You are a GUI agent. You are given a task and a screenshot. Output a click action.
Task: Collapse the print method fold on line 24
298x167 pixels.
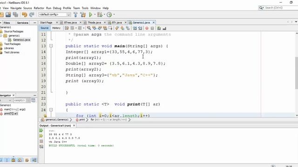pos(51,109)
